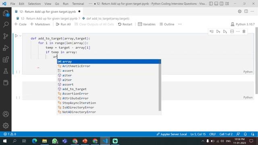Open the notebook Outline
This screenshot has height=145, width=258.
click(167, 24)
